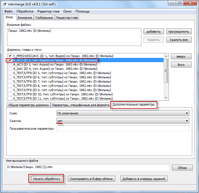
Task: Switch to the Вход tab
Action: click(x=9, y=17)
